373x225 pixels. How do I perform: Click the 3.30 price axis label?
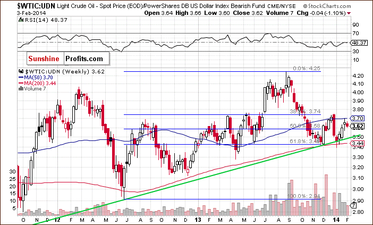(x=358, y=157)
